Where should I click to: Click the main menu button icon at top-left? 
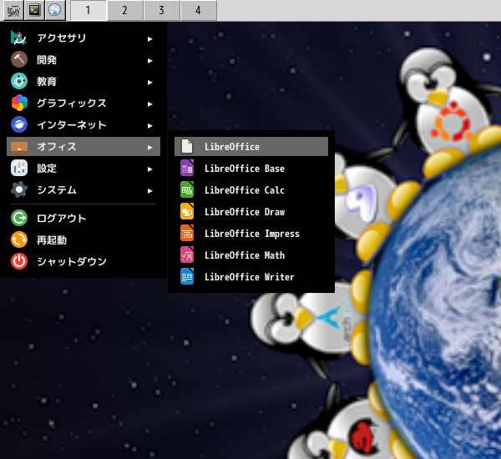[13, 10]
